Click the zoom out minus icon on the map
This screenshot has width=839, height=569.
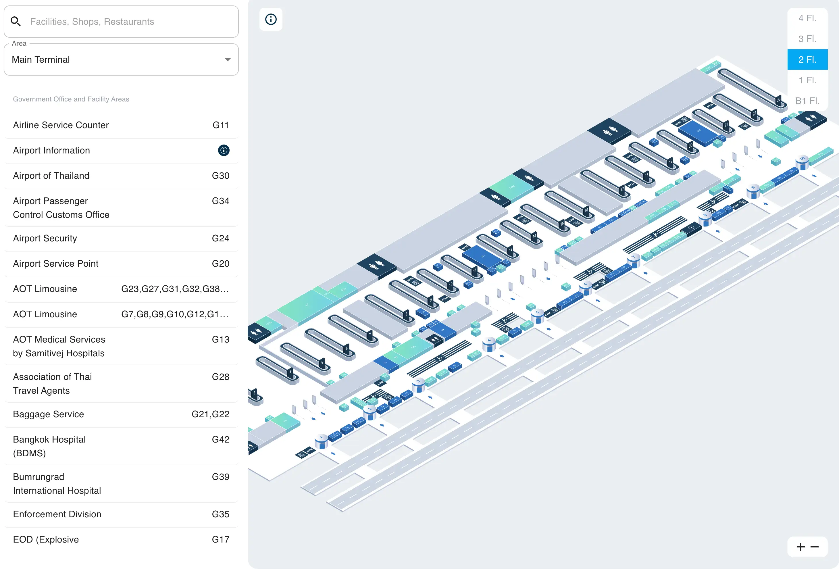point(815,547)
